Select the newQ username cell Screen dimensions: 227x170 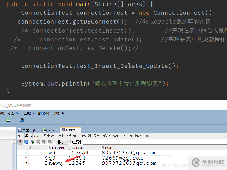(x=56, y=163)
